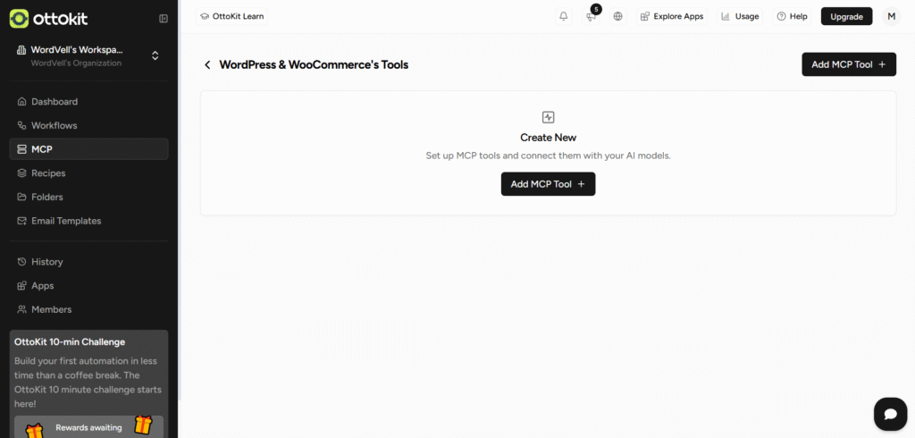This screenshot has width=915, height=438.
Task: Click the MCP server icon
Action: (21, 149)
